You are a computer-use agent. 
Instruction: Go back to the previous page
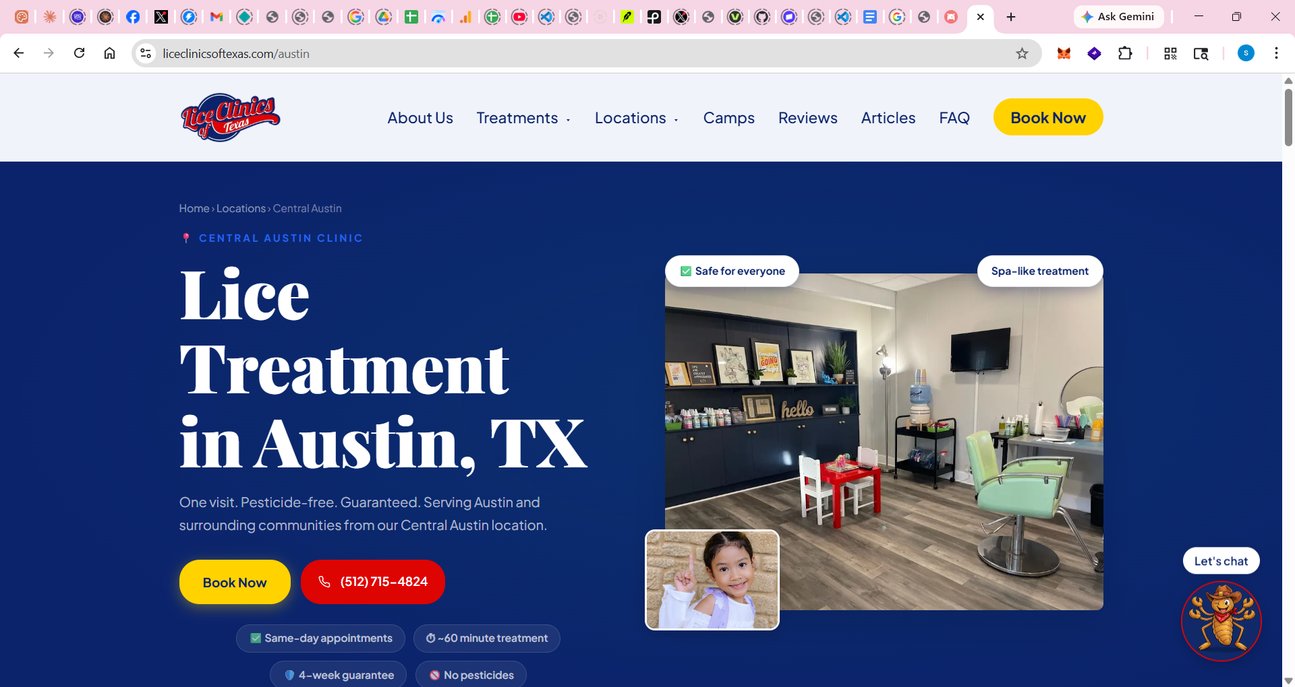(x=19, y=53)
